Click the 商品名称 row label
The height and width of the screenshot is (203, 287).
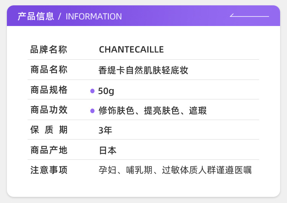[x=49, y=70]
